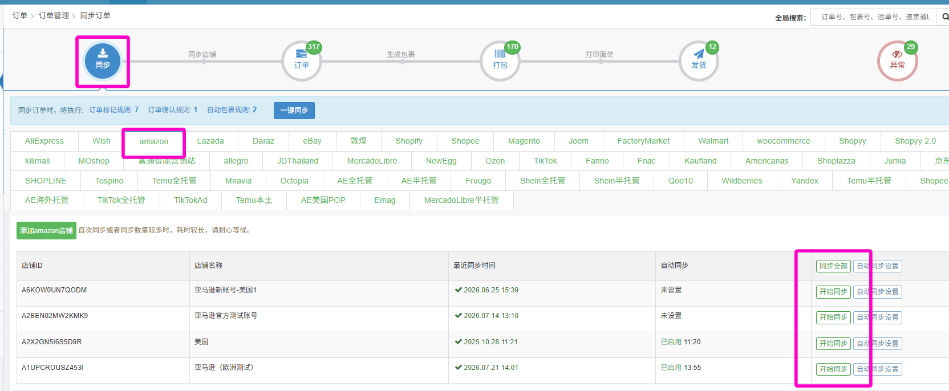This screenshot has width=949, height=391.
Task: Click the 最近同步时间 column header
Action: pyautogui.click(x=474, y=266)
